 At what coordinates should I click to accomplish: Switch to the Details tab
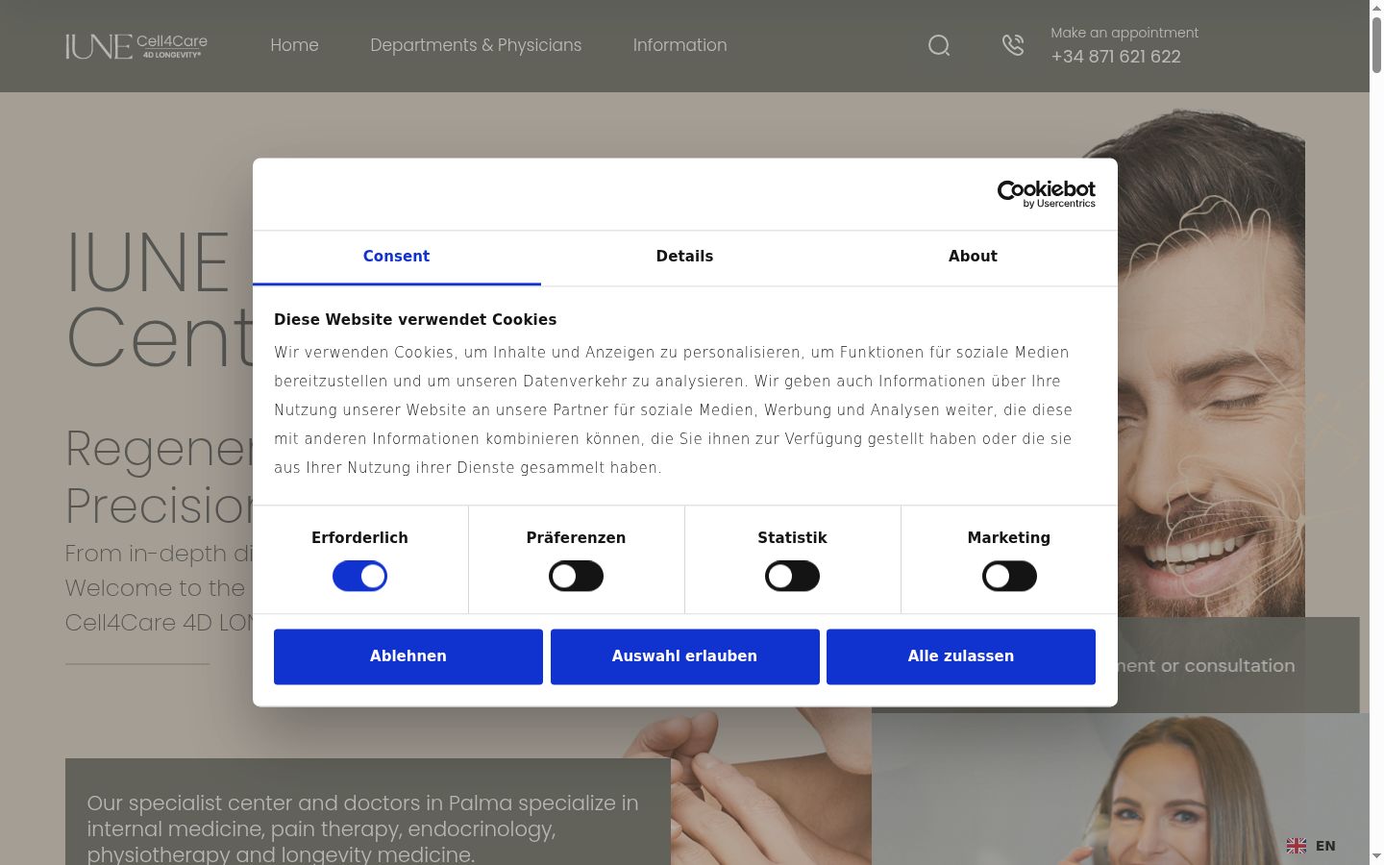click(684, 257)
